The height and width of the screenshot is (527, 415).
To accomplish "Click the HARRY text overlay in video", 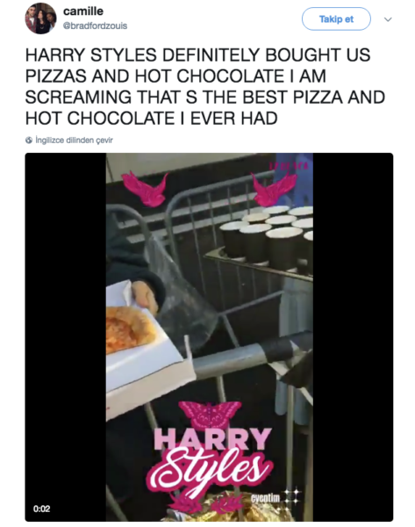I will pyautogui.click(x=212, y=438).
